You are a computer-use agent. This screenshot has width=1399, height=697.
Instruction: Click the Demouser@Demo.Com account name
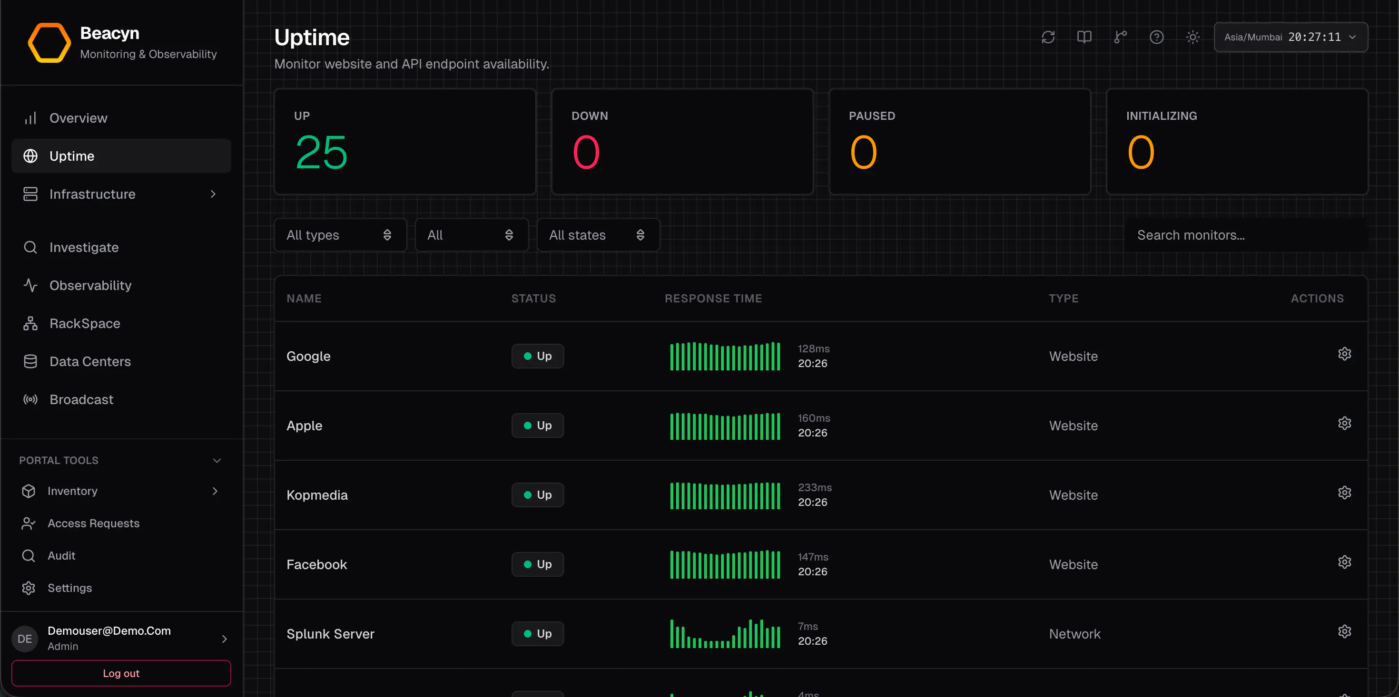click(109, 631)
